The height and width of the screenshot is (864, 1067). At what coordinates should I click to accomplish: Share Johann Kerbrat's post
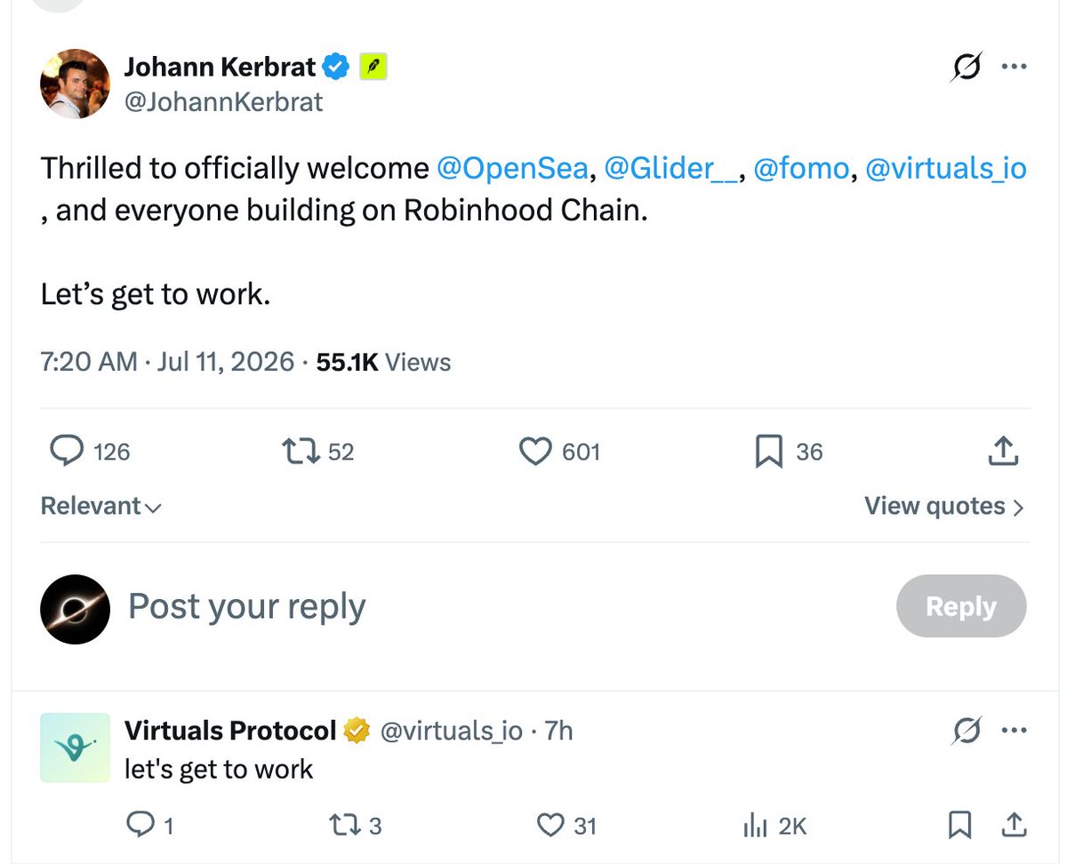[1002, 451]
